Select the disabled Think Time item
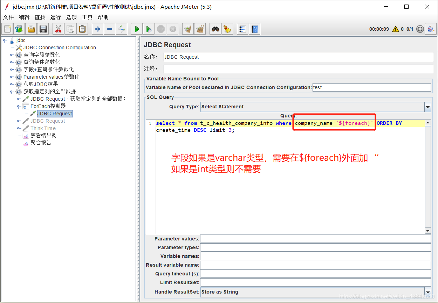 click(43, 128)
